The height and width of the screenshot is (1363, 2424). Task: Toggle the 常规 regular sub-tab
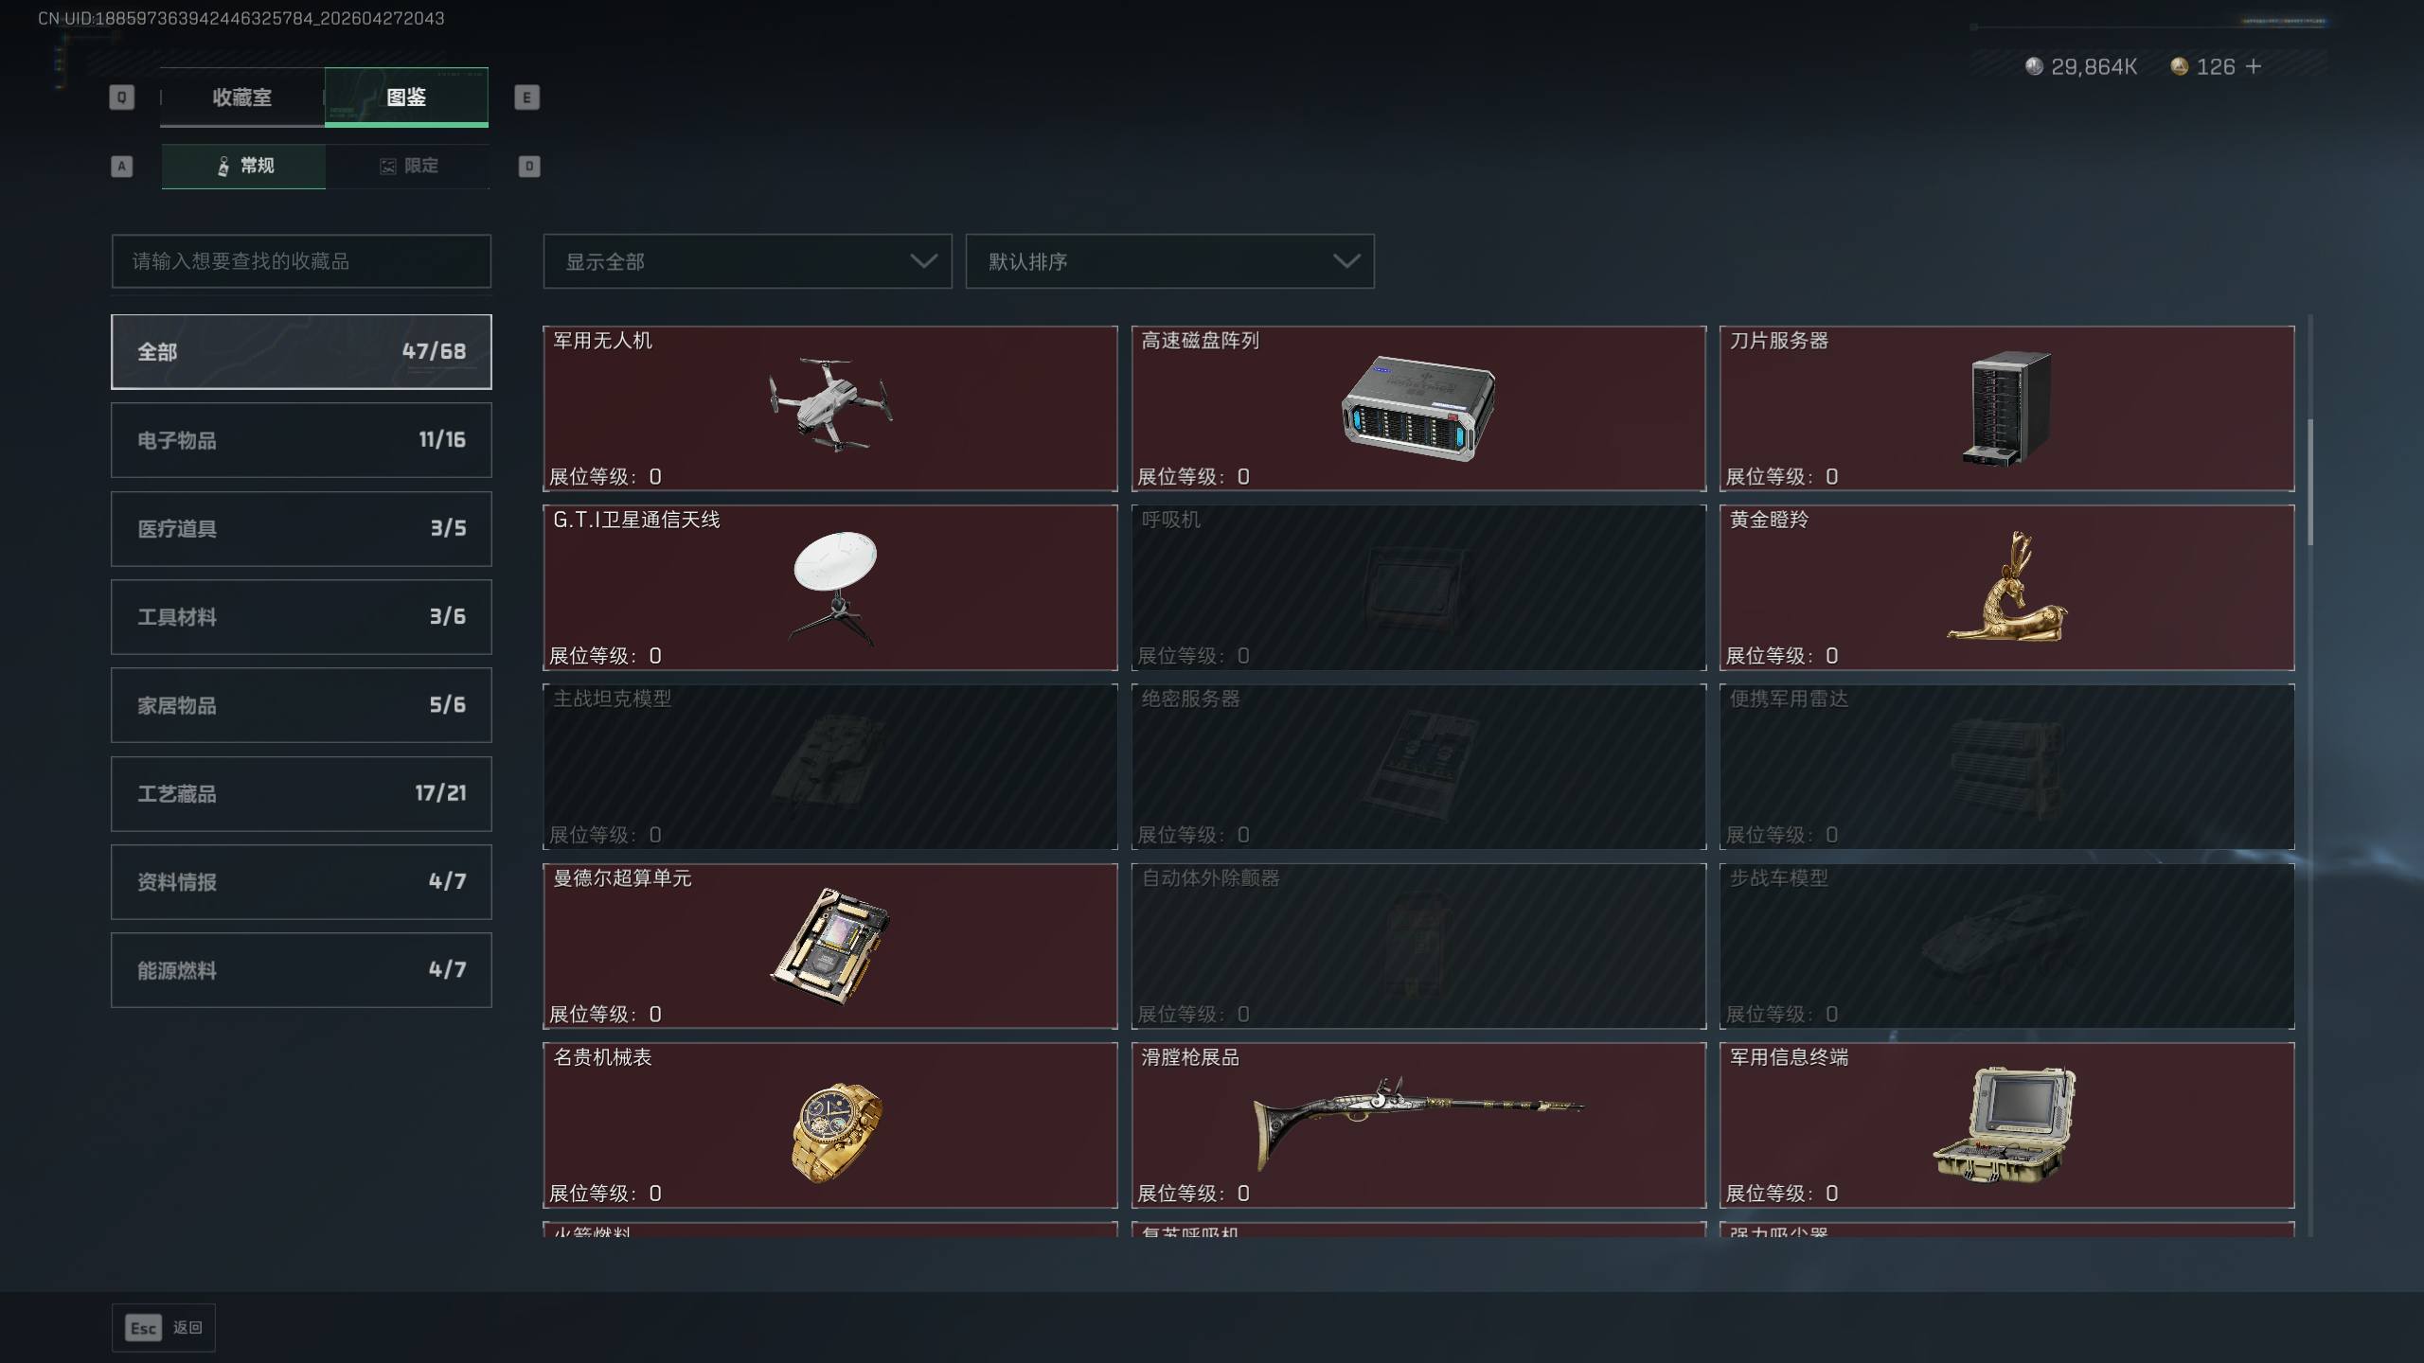coord(243,167)
